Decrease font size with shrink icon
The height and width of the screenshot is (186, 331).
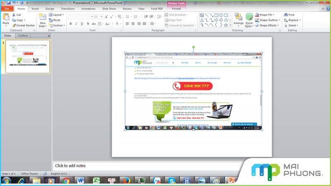click(x=112, y=17)
